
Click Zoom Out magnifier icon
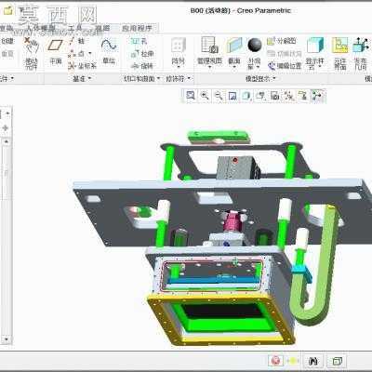click(219, 96)
